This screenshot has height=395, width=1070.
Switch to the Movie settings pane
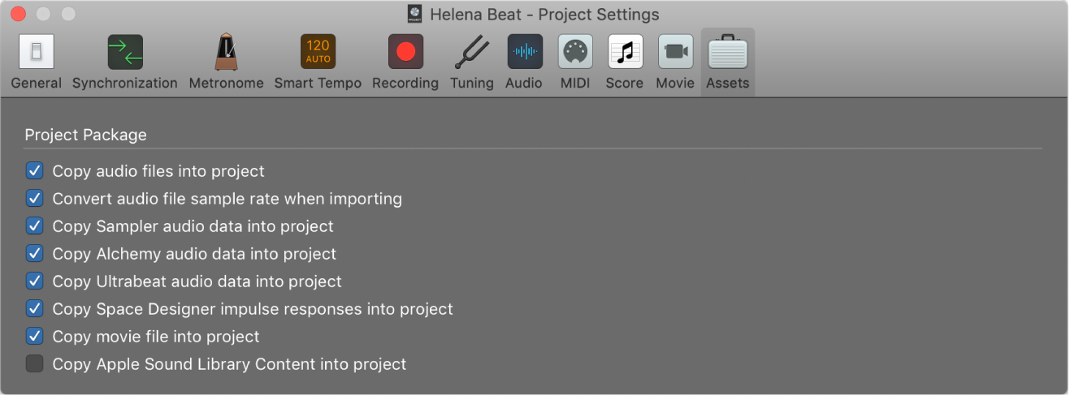(675, 62)
